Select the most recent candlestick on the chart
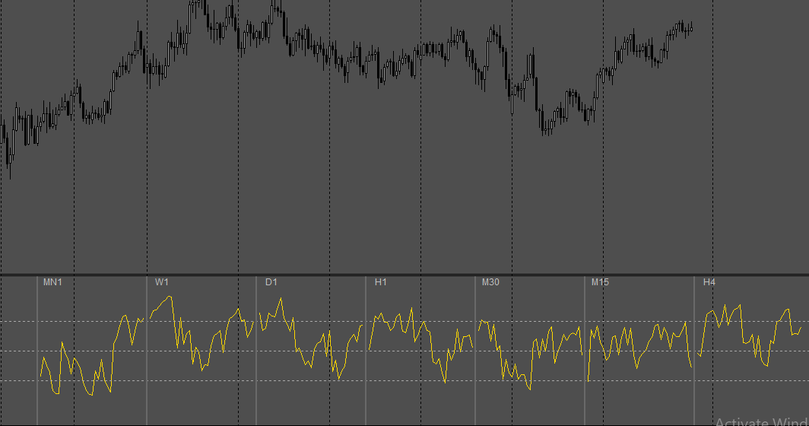The height and width of the screenshot is (426, 809). coord(691,29)
